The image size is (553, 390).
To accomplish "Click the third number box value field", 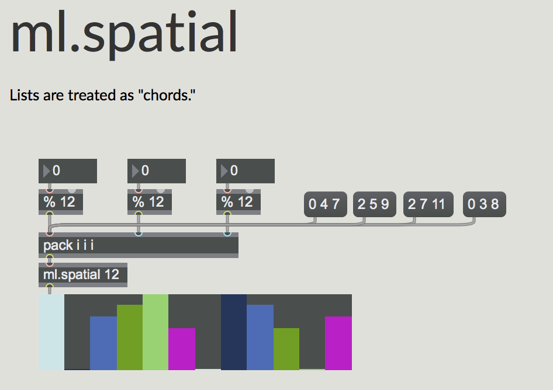I will (251, 171).
